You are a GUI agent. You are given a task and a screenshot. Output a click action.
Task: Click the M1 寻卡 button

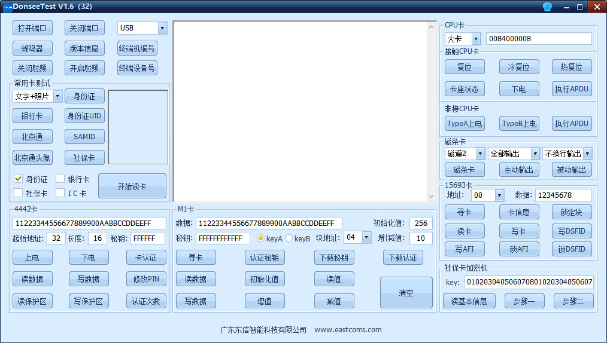click(196, 258)
